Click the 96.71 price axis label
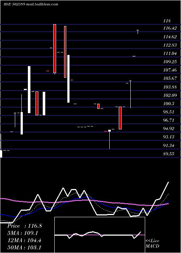Screen dimensions: 181x253 [x=169, y=120]
